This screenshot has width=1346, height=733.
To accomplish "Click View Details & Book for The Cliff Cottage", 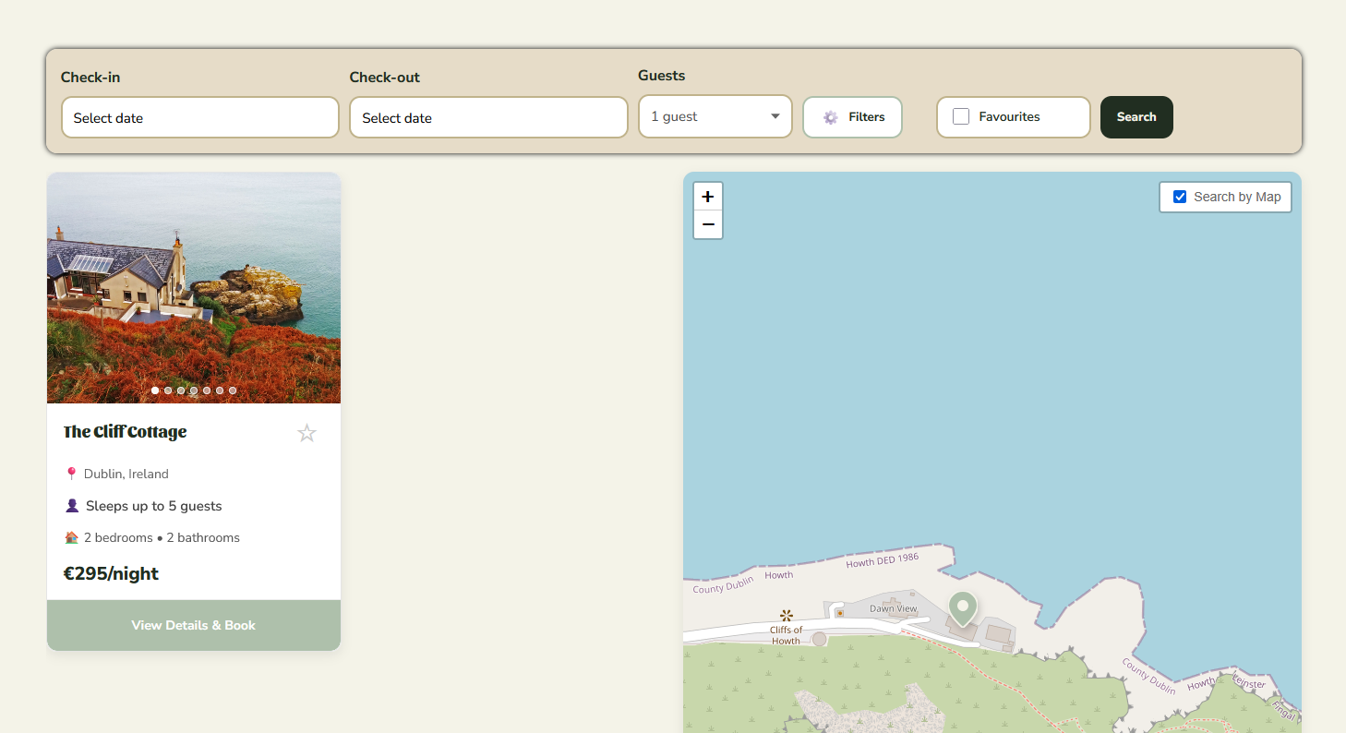I will tap(193, 625).
